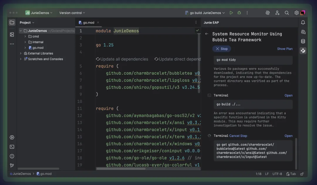Click UTF-8 encoding in status bar
The image size is (317, 185).
tap(277, 174)
